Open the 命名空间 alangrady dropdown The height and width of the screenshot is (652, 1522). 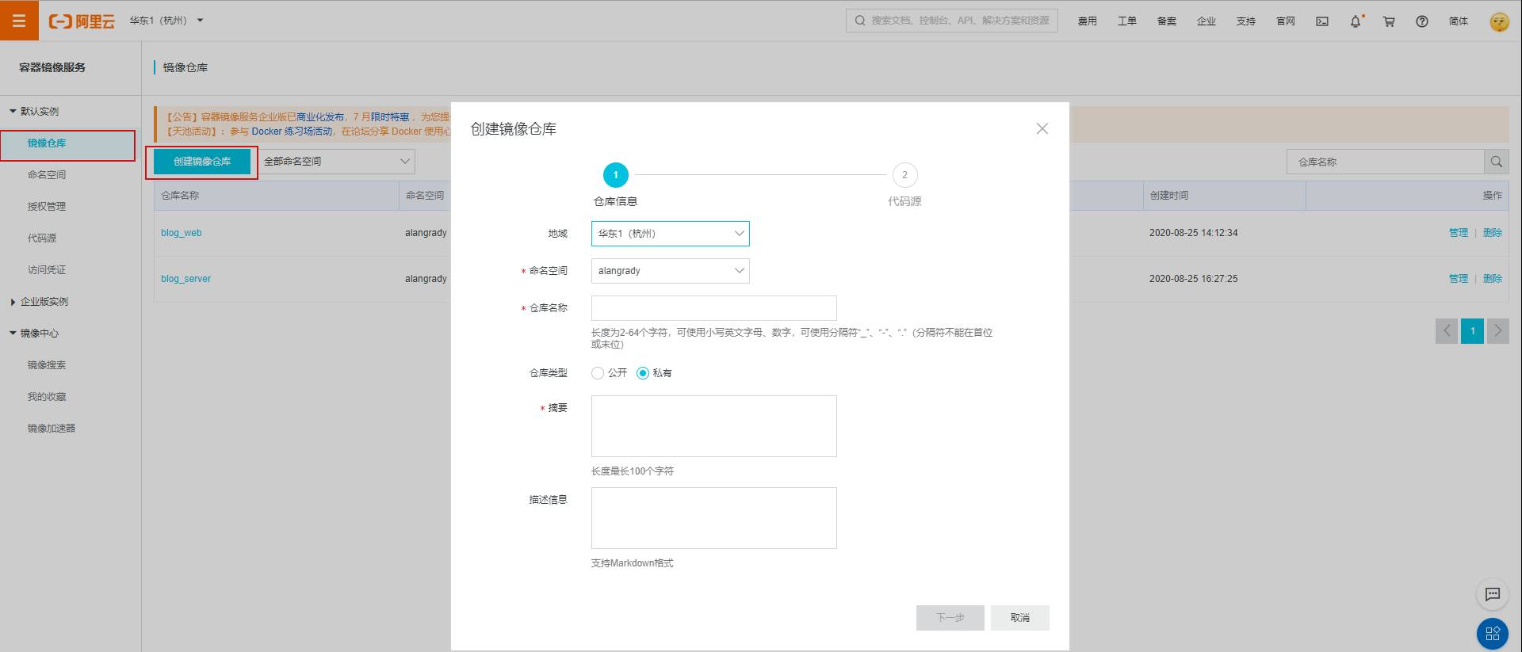[x=670, y=271]
